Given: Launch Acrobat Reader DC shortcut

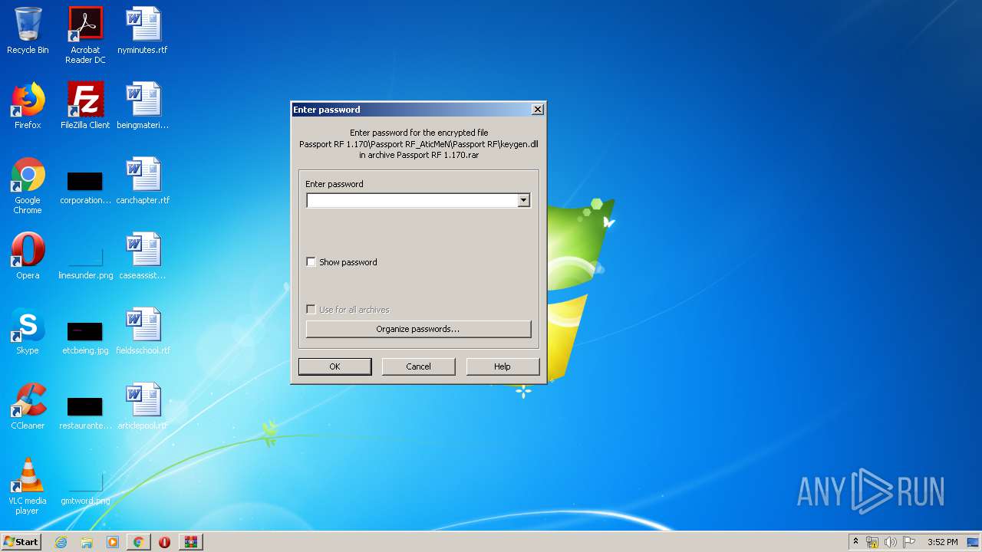Looking at the screenshot, I should tap(85, 35).
